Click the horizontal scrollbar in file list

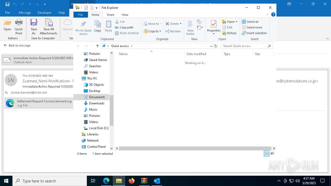[195, 148]
